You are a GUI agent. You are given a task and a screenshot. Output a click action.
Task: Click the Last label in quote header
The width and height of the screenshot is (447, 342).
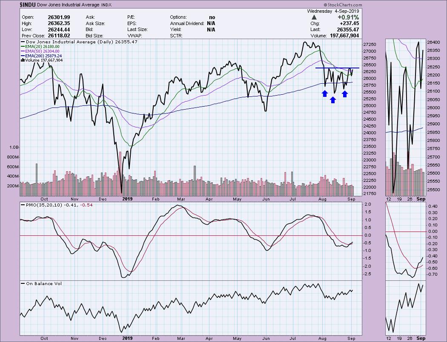[x=315, y=30]
